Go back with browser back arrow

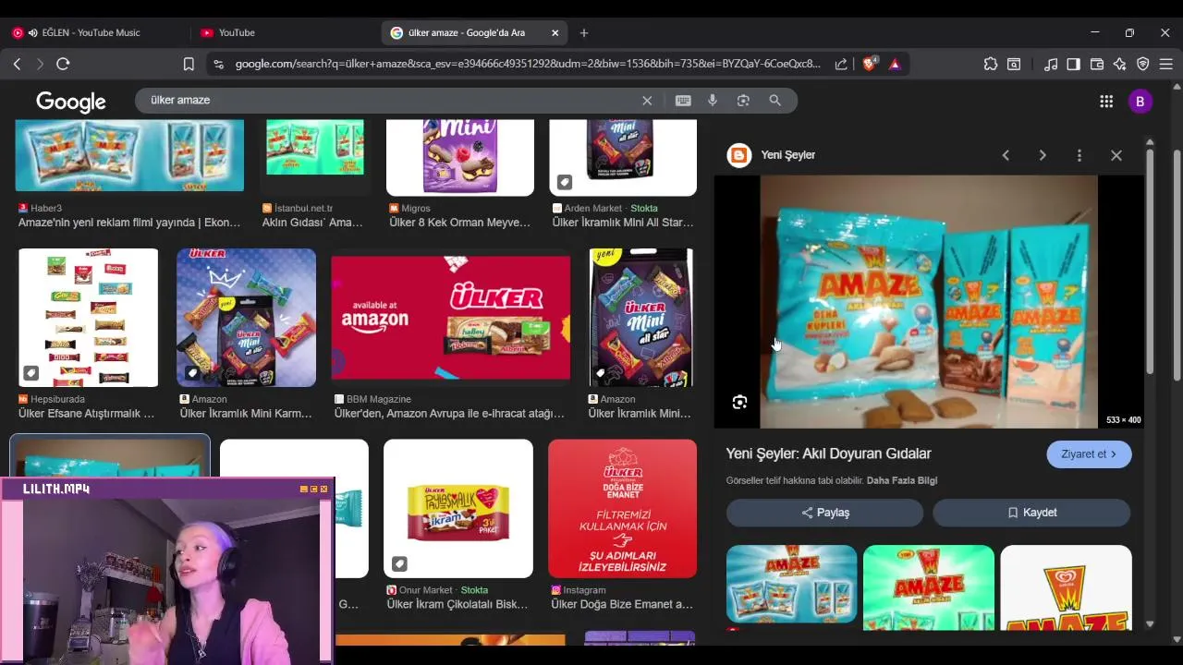(17, 64)
